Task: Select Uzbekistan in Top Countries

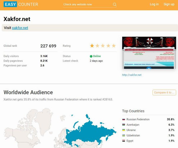Action: click(133, 135)
